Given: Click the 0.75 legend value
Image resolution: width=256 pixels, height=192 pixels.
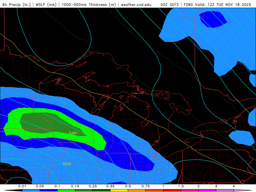Looking at the screenshot, I should (146, 186).
